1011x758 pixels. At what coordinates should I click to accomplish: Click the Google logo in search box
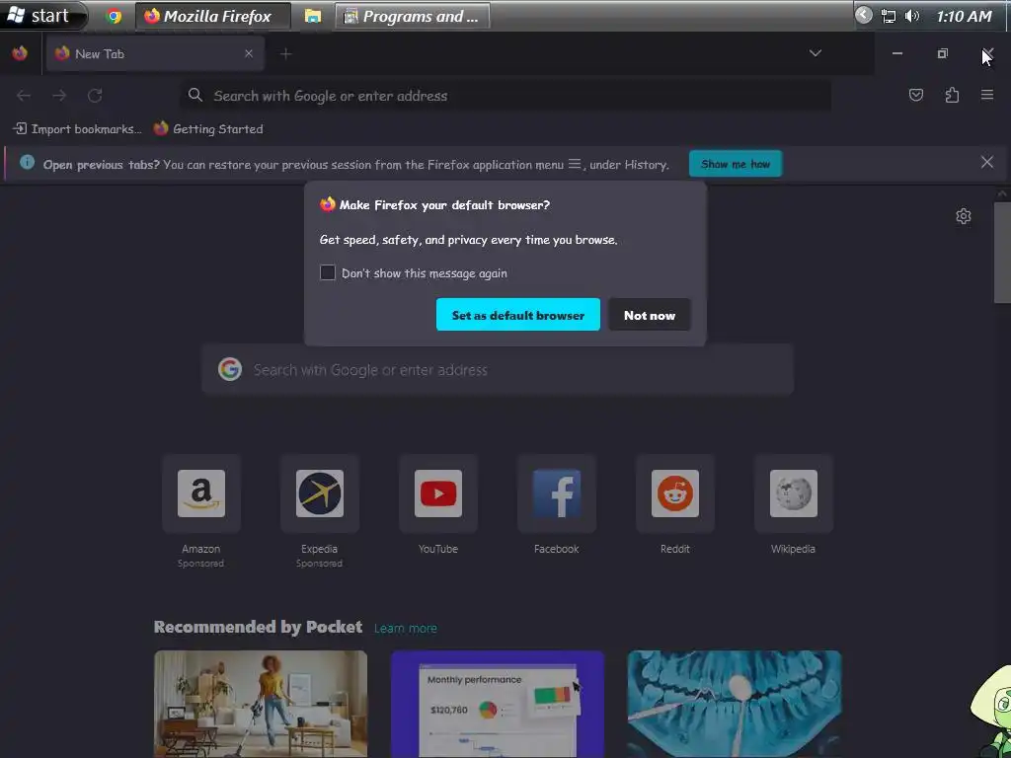pos(229,369)
